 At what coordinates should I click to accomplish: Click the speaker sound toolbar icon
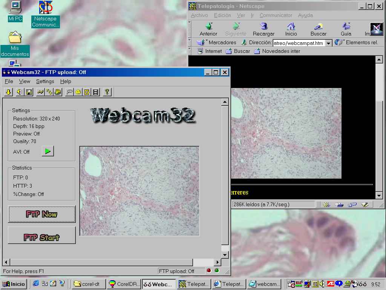point(19,92)
